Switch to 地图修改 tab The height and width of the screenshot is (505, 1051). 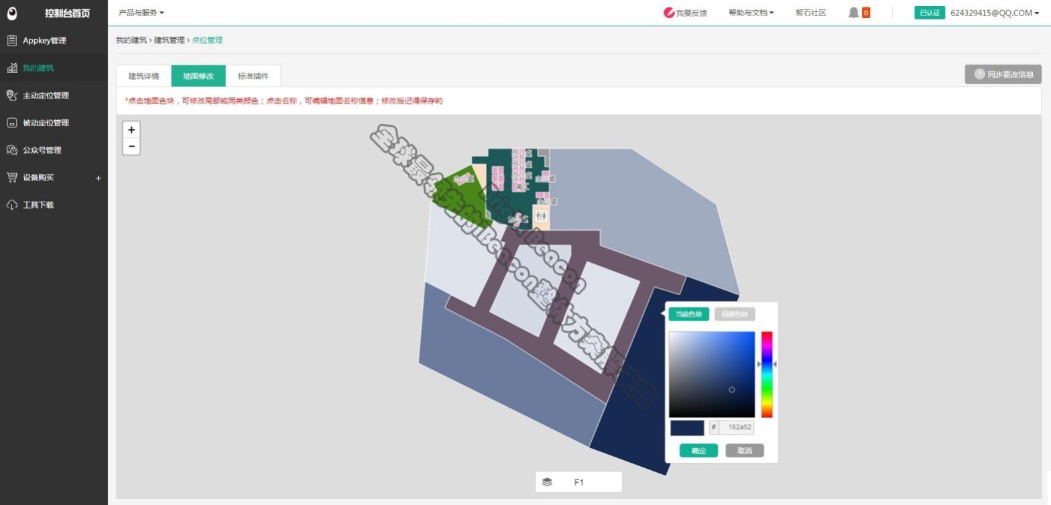pyautogui.click(x=198, y=76)
